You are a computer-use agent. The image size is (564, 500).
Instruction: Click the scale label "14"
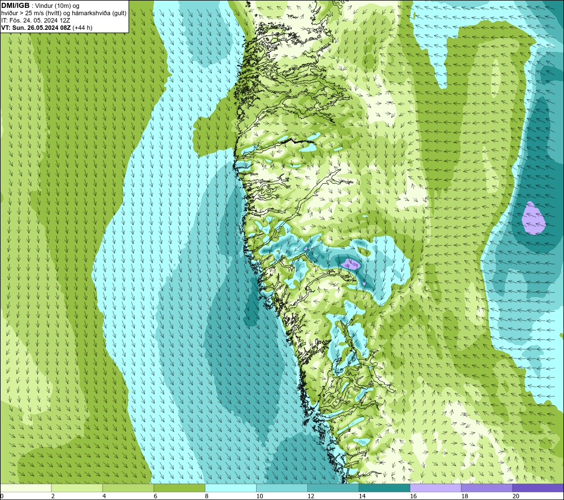(x=362, y=496)
